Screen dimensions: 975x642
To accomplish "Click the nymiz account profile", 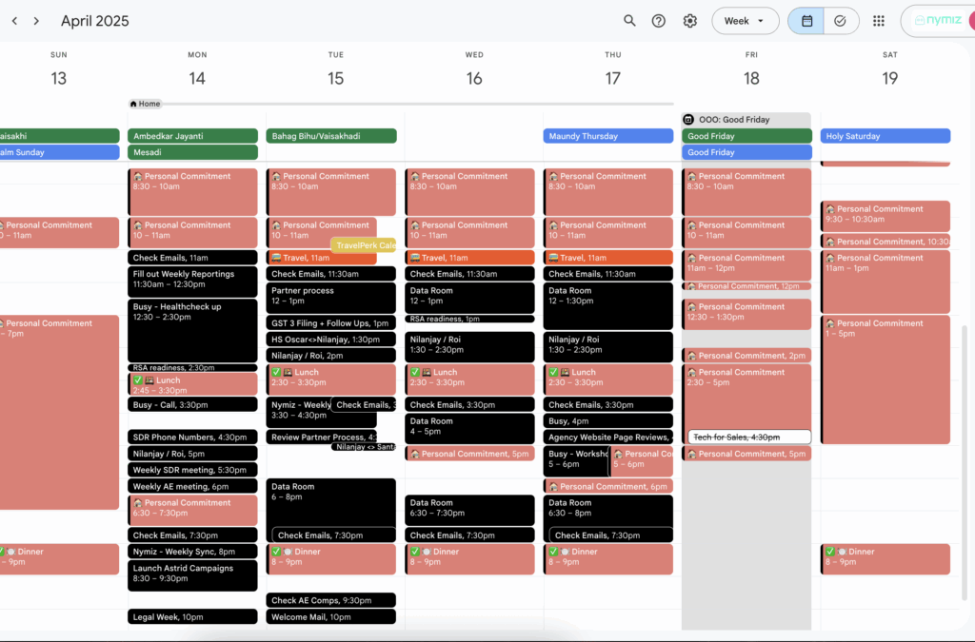I will 938,20.
